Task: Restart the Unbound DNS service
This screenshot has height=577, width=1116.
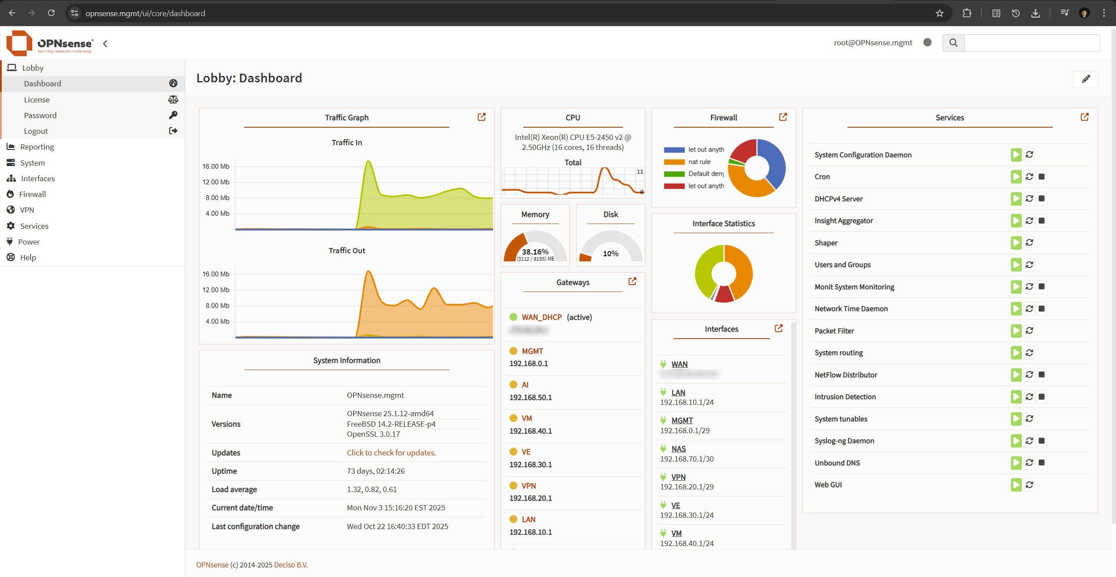Action: 1029,462
